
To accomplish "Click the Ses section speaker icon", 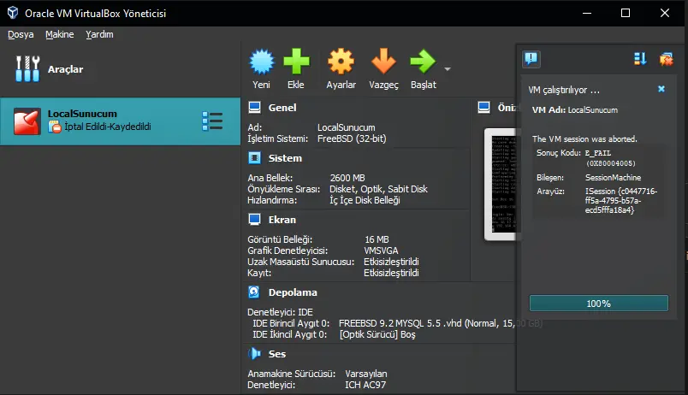I will click(x=254, y=353).
